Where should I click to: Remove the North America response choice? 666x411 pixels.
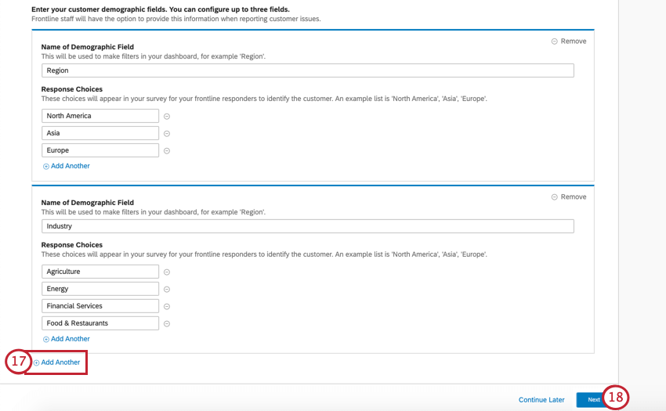(x=167, y=117)
